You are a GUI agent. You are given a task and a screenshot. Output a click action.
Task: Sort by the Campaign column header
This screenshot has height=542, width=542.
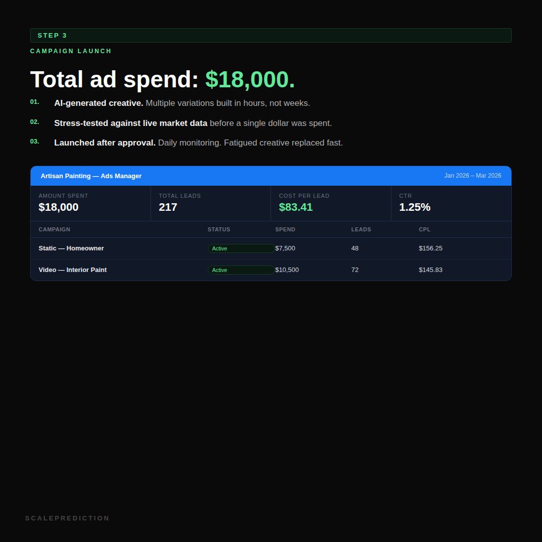(54, 230)
